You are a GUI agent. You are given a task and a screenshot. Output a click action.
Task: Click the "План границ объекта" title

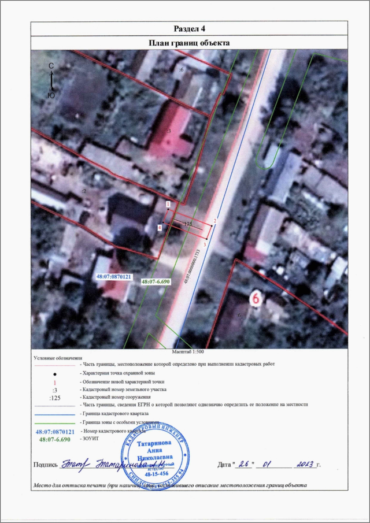coord(189,43)
